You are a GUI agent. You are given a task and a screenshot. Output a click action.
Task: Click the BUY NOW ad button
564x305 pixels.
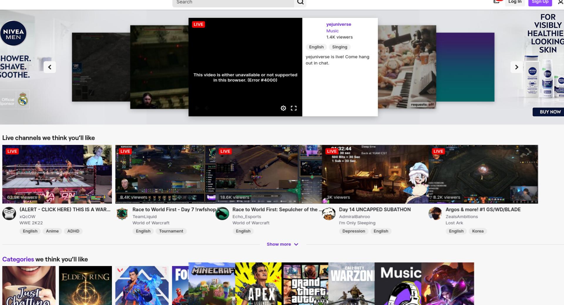(549, 112)
